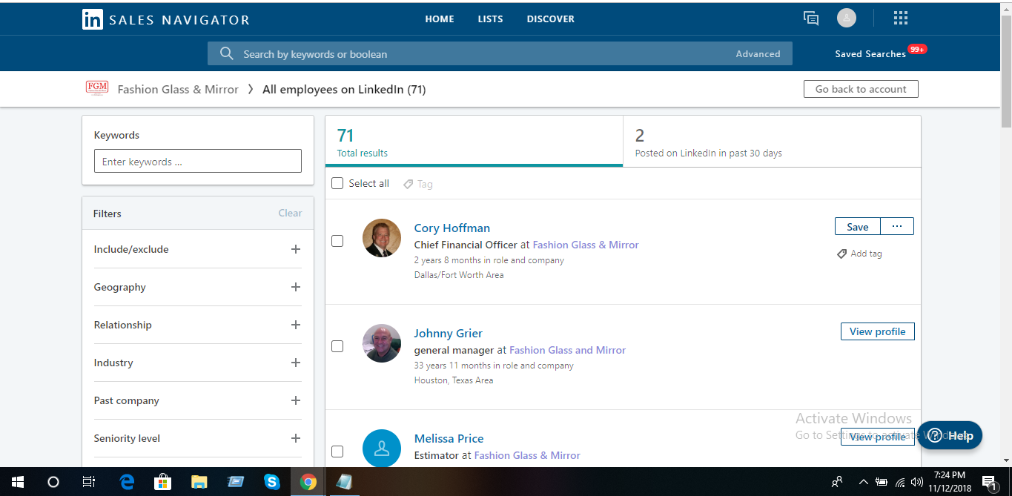Screen dimensions: 1012x496
Task: Open the messages icon in header
Action: [x=811, y=19]
